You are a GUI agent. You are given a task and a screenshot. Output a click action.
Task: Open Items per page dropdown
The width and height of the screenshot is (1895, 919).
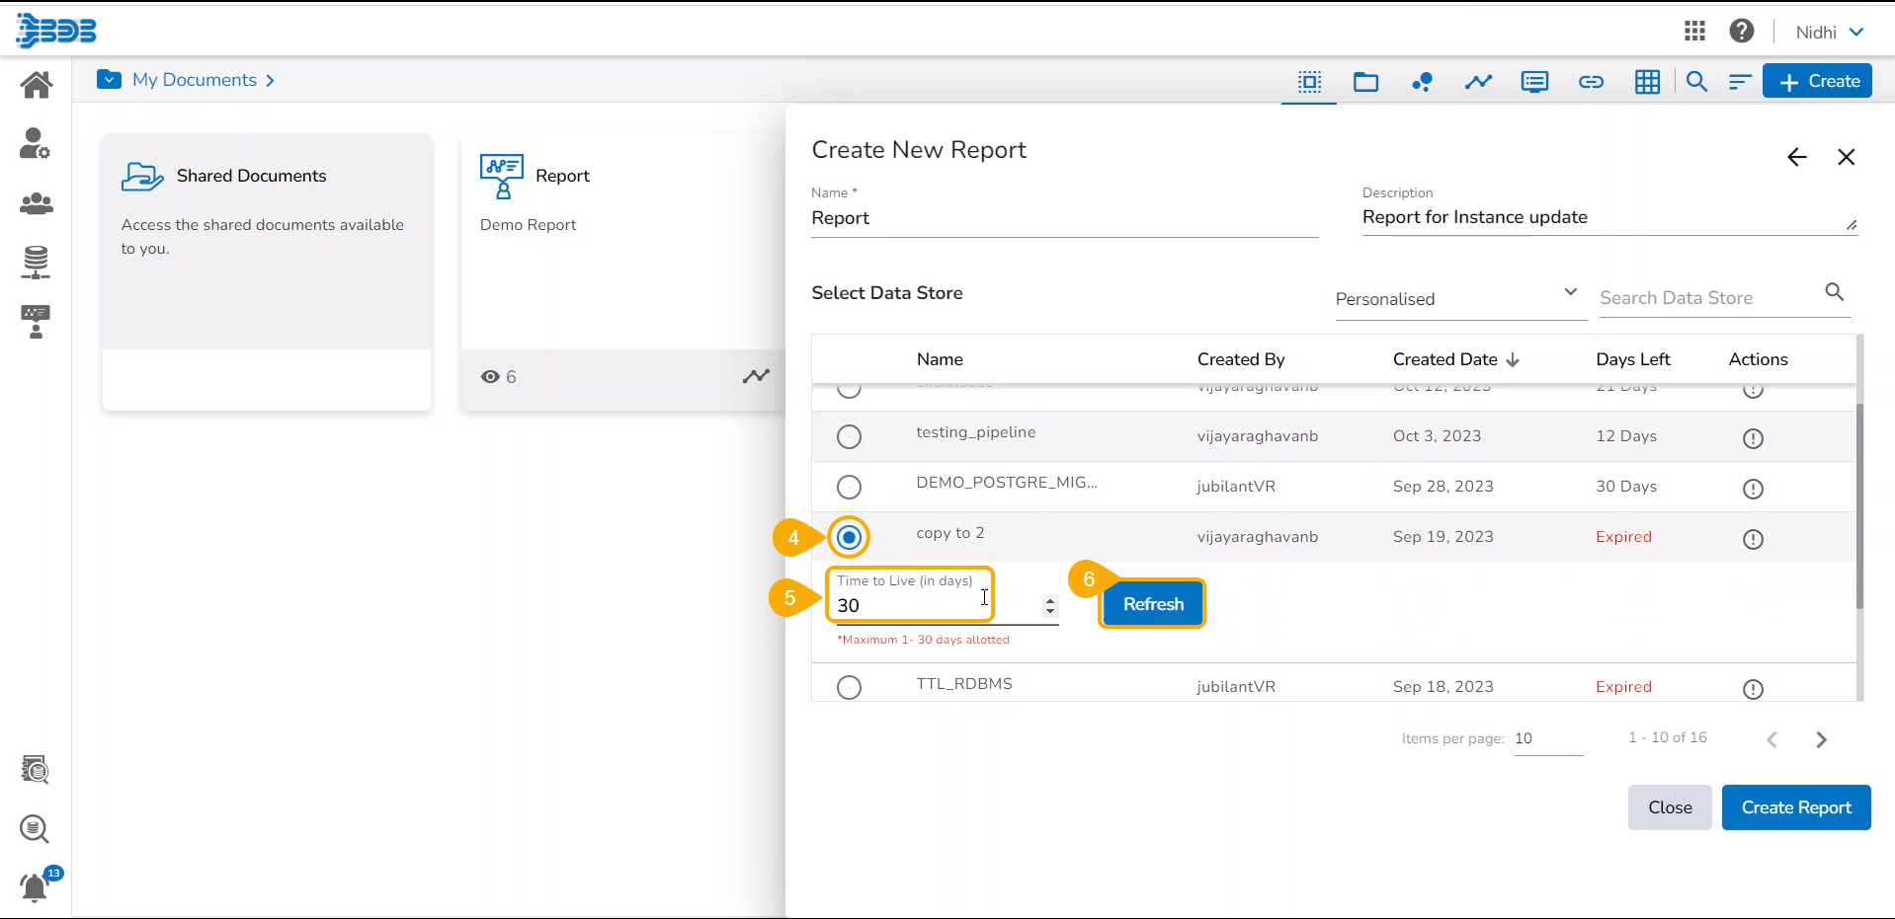pyautogui.click(x=1547, y=738)
